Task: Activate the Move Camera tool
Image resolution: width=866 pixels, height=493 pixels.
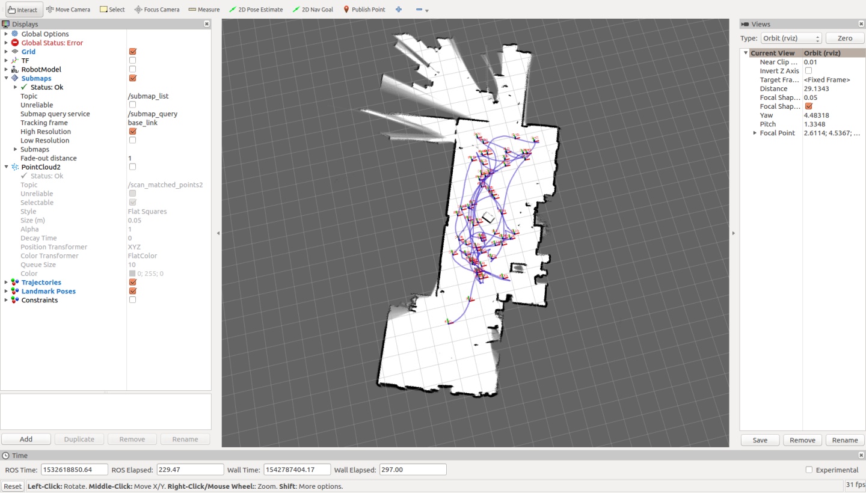Action: (68, 10)
